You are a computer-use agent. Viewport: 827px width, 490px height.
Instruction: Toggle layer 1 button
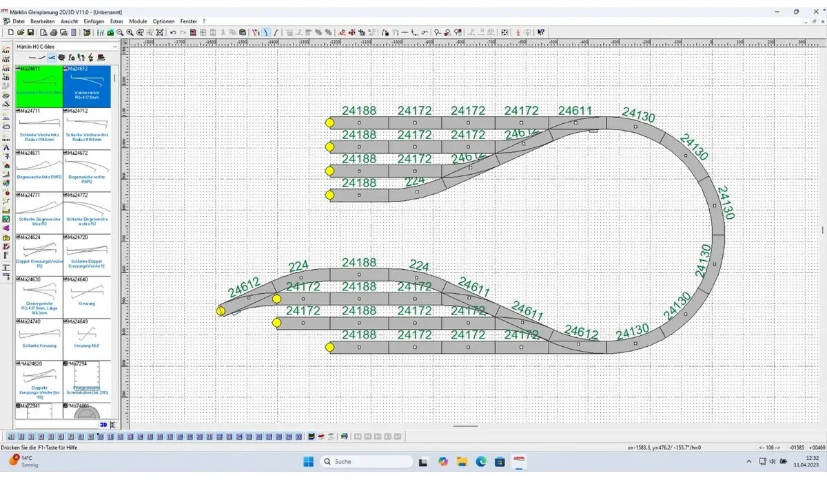10,436
